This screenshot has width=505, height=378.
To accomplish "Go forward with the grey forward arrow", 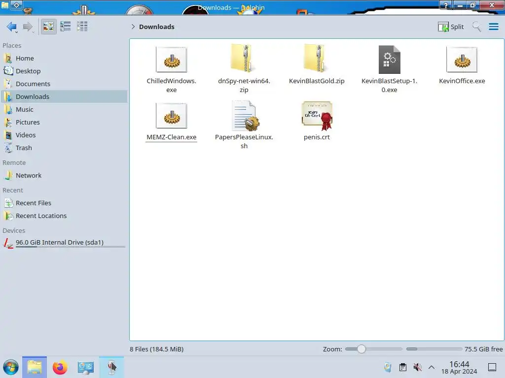I will tap(28, 27).
